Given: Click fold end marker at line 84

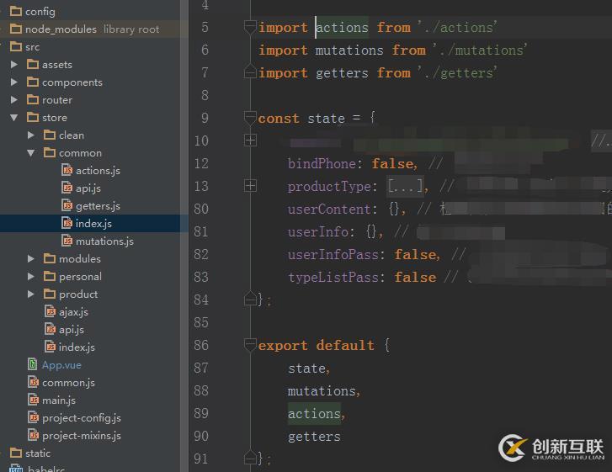Looking at the screenshot, I should point(250,299).
